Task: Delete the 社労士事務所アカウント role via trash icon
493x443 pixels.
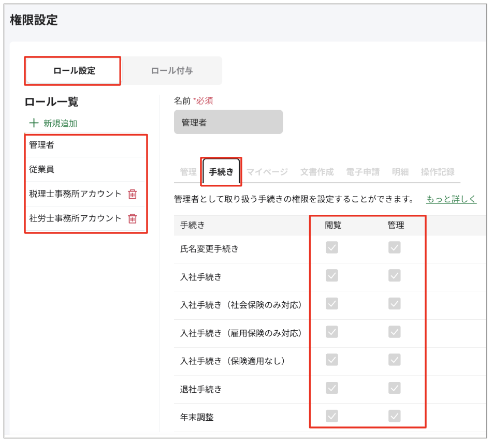Action: click(x=133, y=218)
